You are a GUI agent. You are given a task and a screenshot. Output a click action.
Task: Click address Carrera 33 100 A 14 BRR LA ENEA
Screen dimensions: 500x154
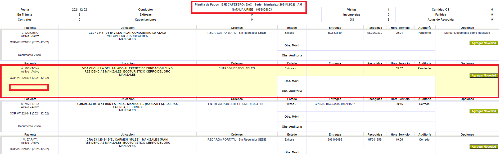click(127, 104)
